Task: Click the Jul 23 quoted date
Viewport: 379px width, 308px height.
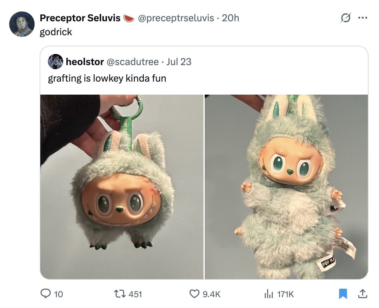Action: pos(179,62)
